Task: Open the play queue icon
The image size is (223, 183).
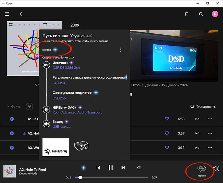Action: tap(138, 168)
